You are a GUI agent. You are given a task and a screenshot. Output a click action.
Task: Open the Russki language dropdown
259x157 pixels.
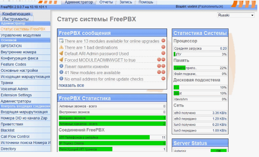coord(236,15)
